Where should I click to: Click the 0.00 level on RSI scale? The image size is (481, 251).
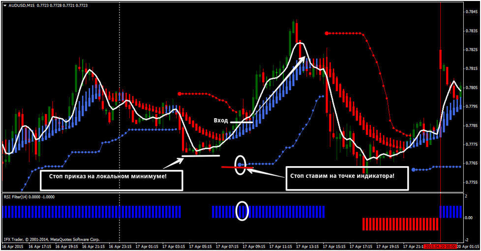[x=468, y=218]
